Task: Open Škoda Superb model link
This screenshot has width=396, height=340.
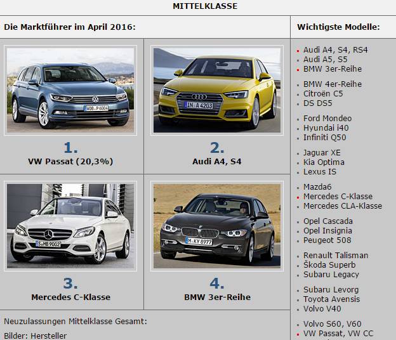Action: 329,265
